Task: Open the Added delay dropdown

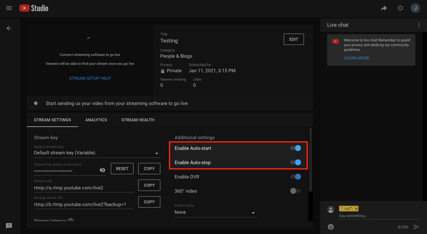Action: (253, 213)
